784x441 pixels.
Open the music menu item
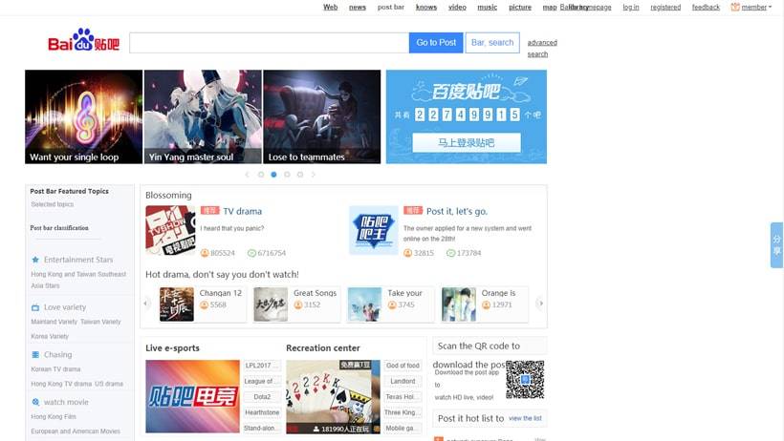(488, 7)
